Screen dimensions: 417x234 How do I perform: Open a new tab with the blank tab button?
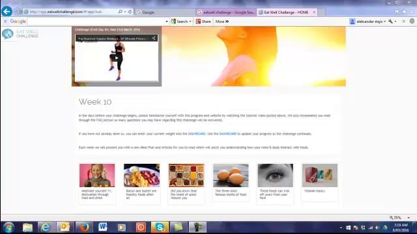pyautogui.click(x=321, y=12)
